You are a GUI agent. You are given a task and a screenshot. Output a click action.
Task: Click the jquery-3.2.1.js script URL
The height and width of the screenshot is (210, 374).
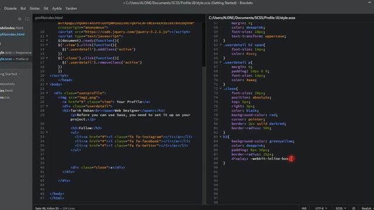click(127, 32)
